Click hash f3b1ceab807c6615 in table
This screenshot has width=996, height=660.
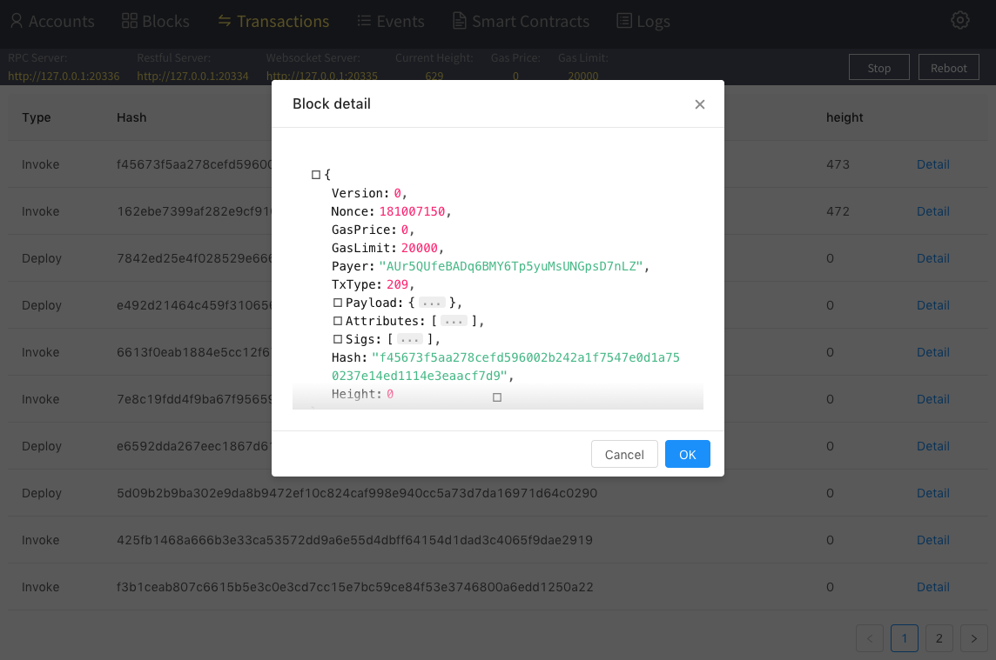[x=355, y=587]
